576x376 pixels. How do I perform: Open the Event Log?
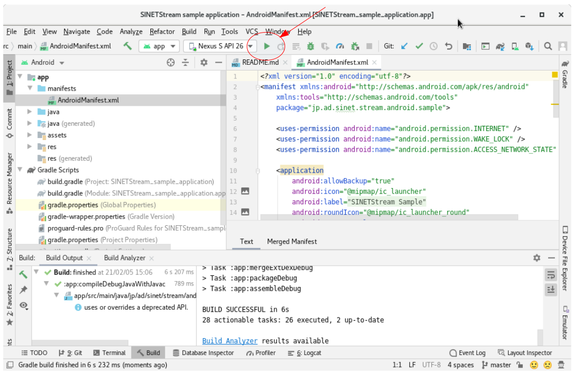click(x=468, y=353)
